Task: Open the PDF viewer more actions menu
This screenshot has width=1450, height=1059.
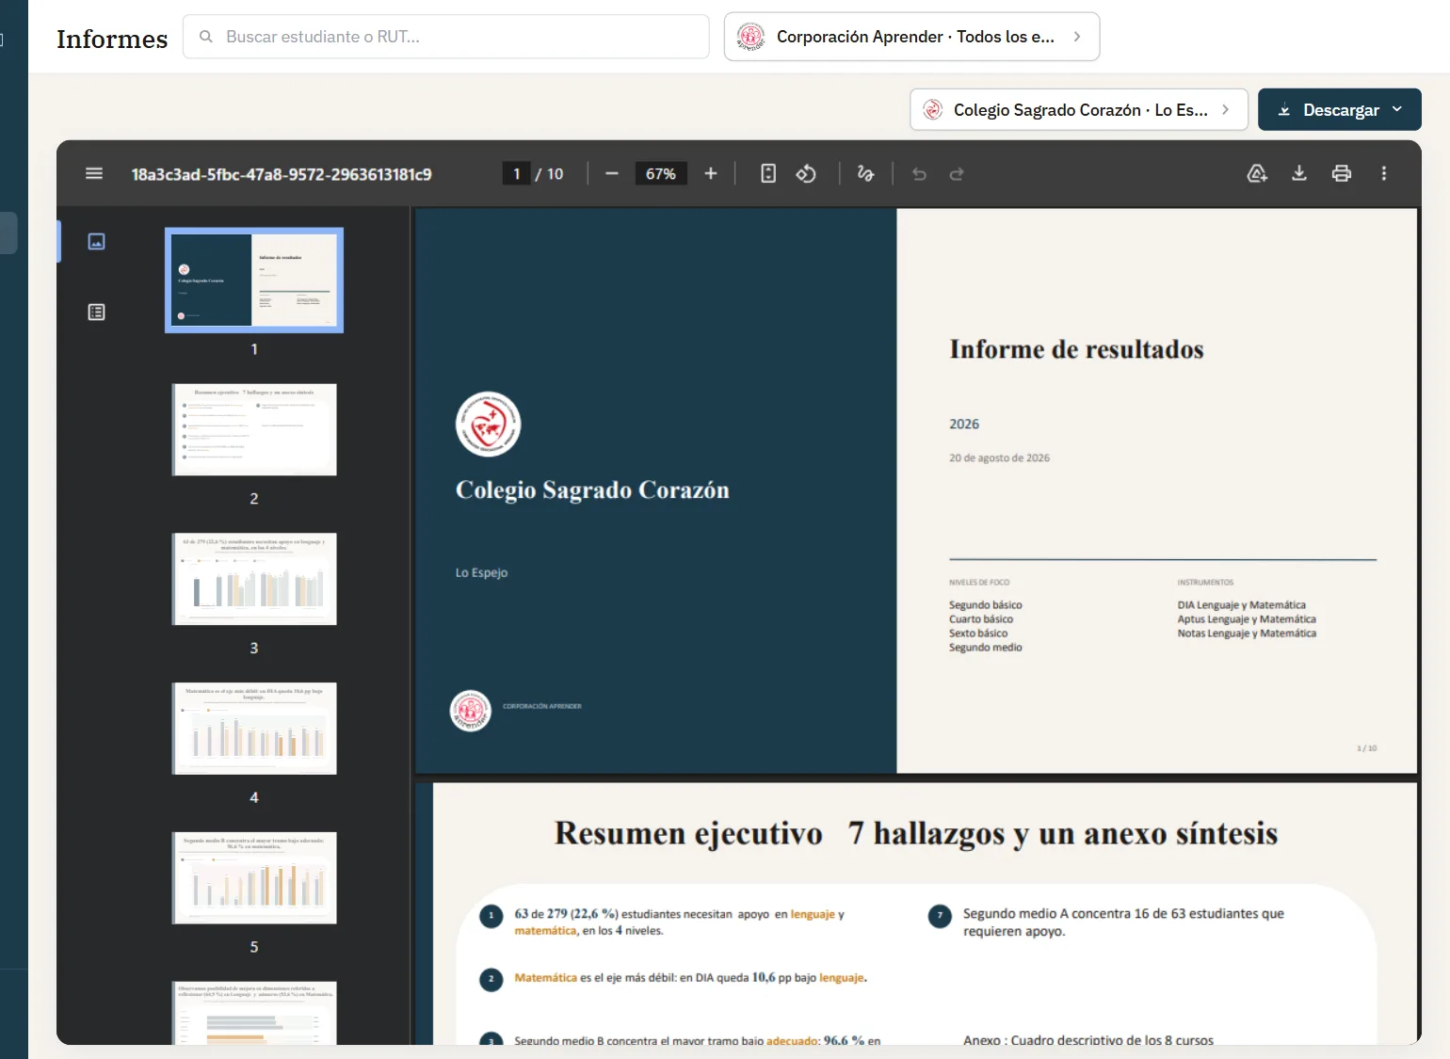Action: (1384, 173)
